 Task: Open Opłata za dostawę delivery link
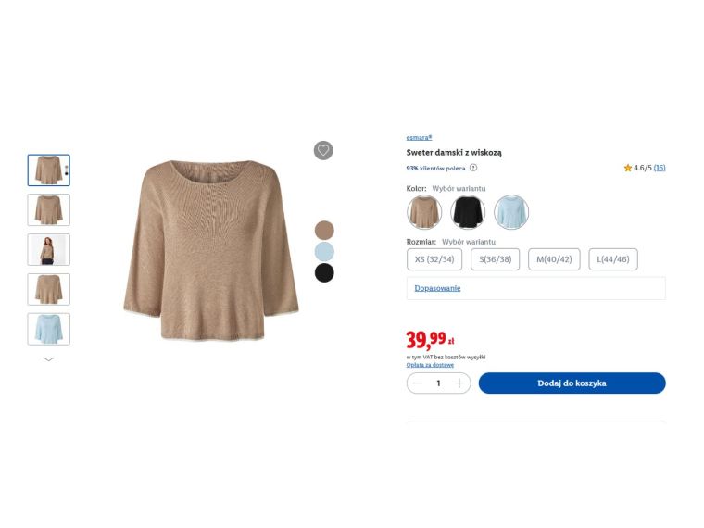(430, 365)
